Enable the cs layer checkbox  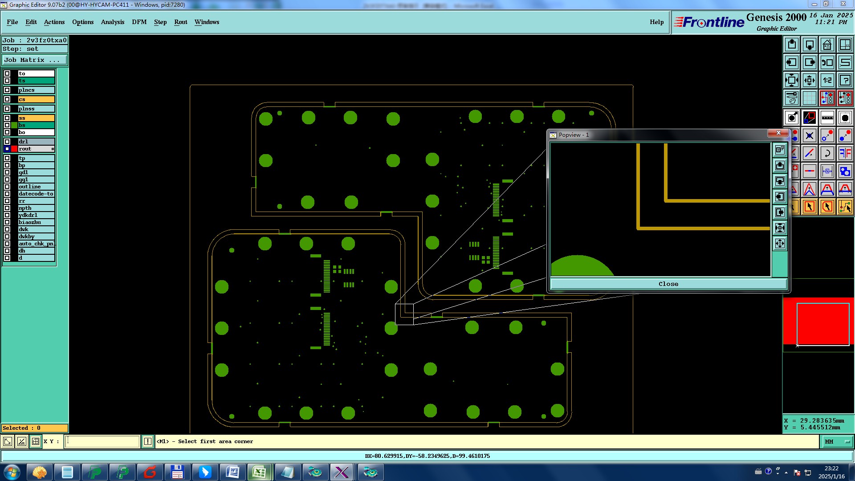coord(7,99)
